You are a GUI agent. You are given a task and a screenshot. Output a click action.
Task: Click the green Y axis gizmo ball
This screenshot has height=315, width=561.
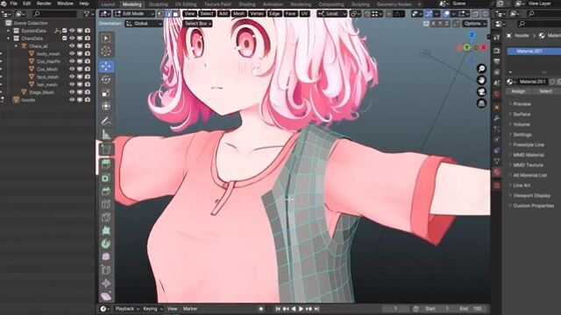point(466,47)
